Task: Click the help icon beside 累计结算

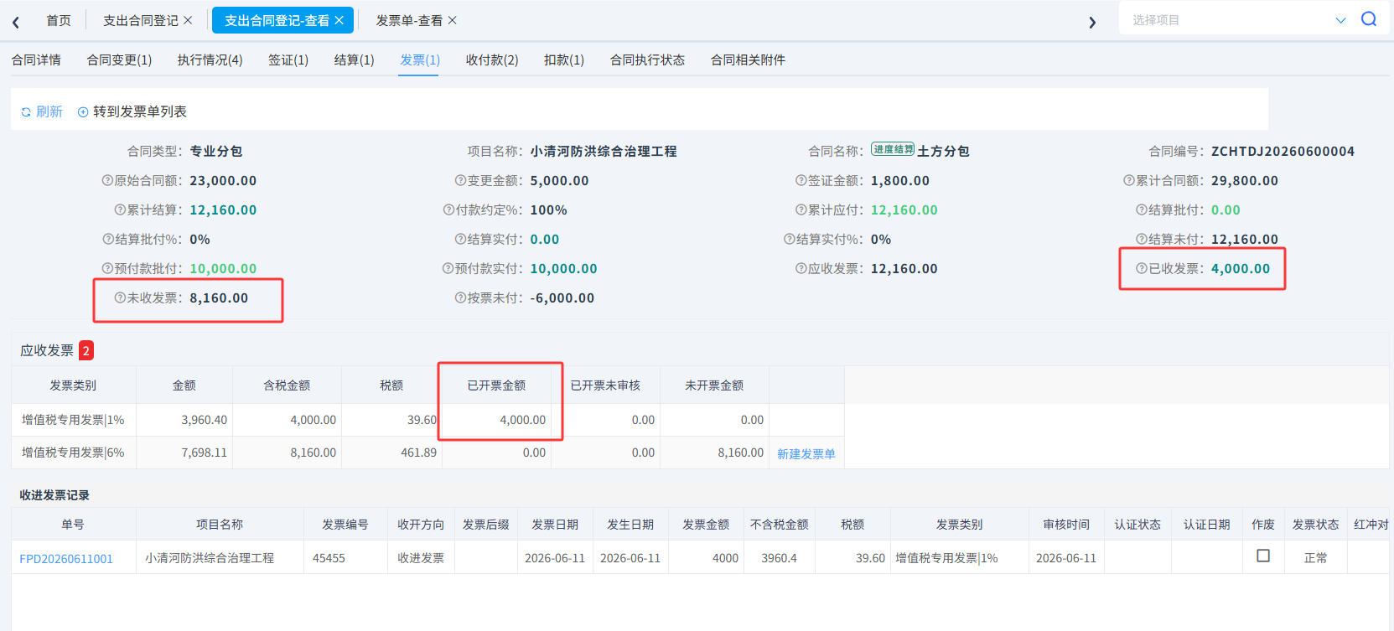Action: [120, 209]
